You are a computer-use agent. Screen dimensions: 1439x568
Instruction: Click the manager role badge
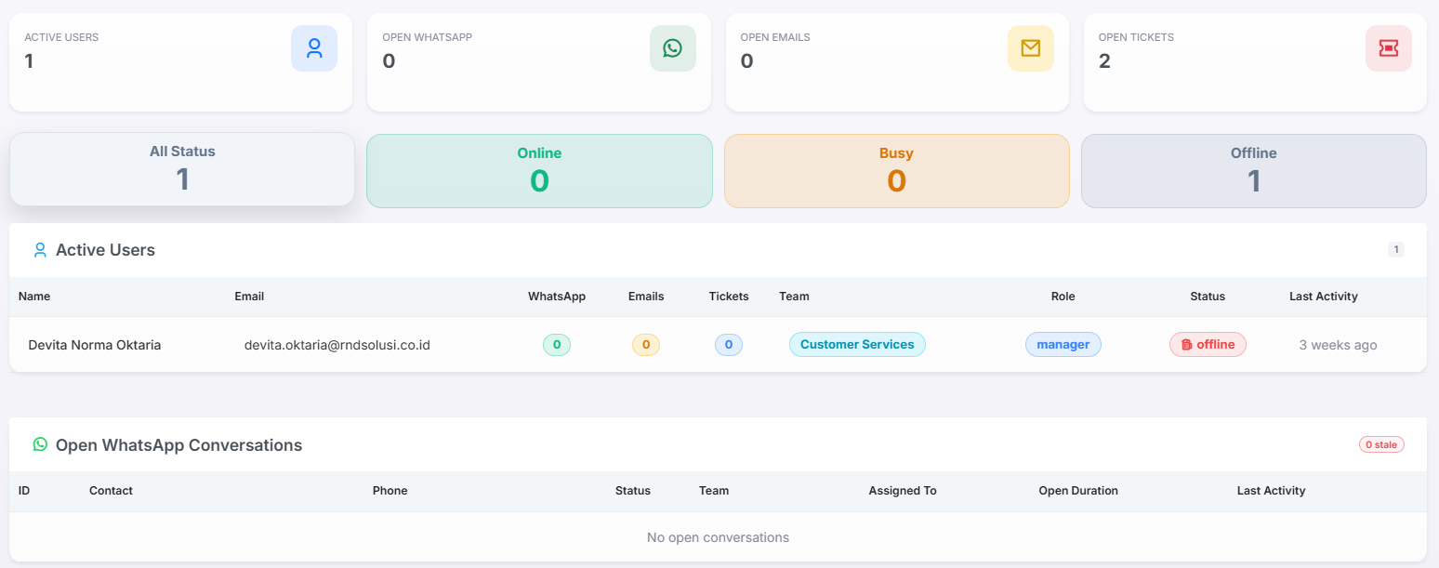pos(1063,345)
